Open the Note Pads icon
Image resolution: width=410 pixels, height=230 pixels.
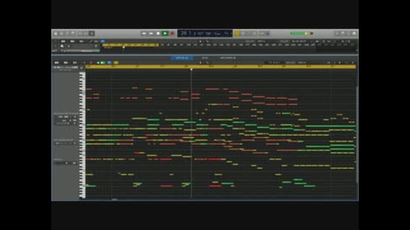[x=343, y=33]
